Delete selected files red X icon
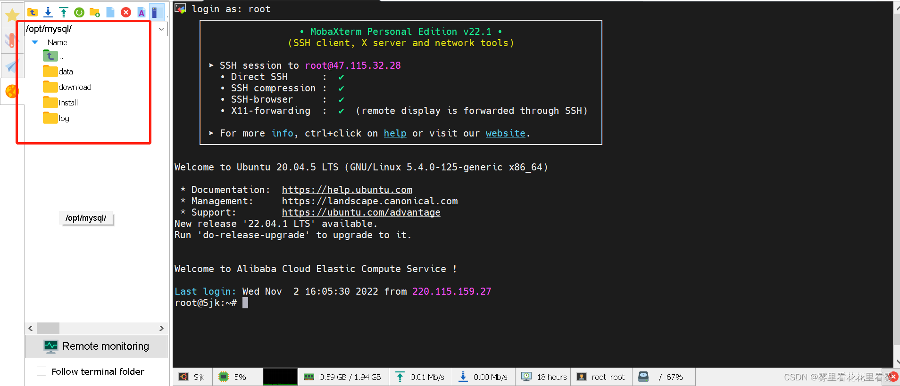Image resolution: width=900 pixels, height=386 pixels. [126, 12]
